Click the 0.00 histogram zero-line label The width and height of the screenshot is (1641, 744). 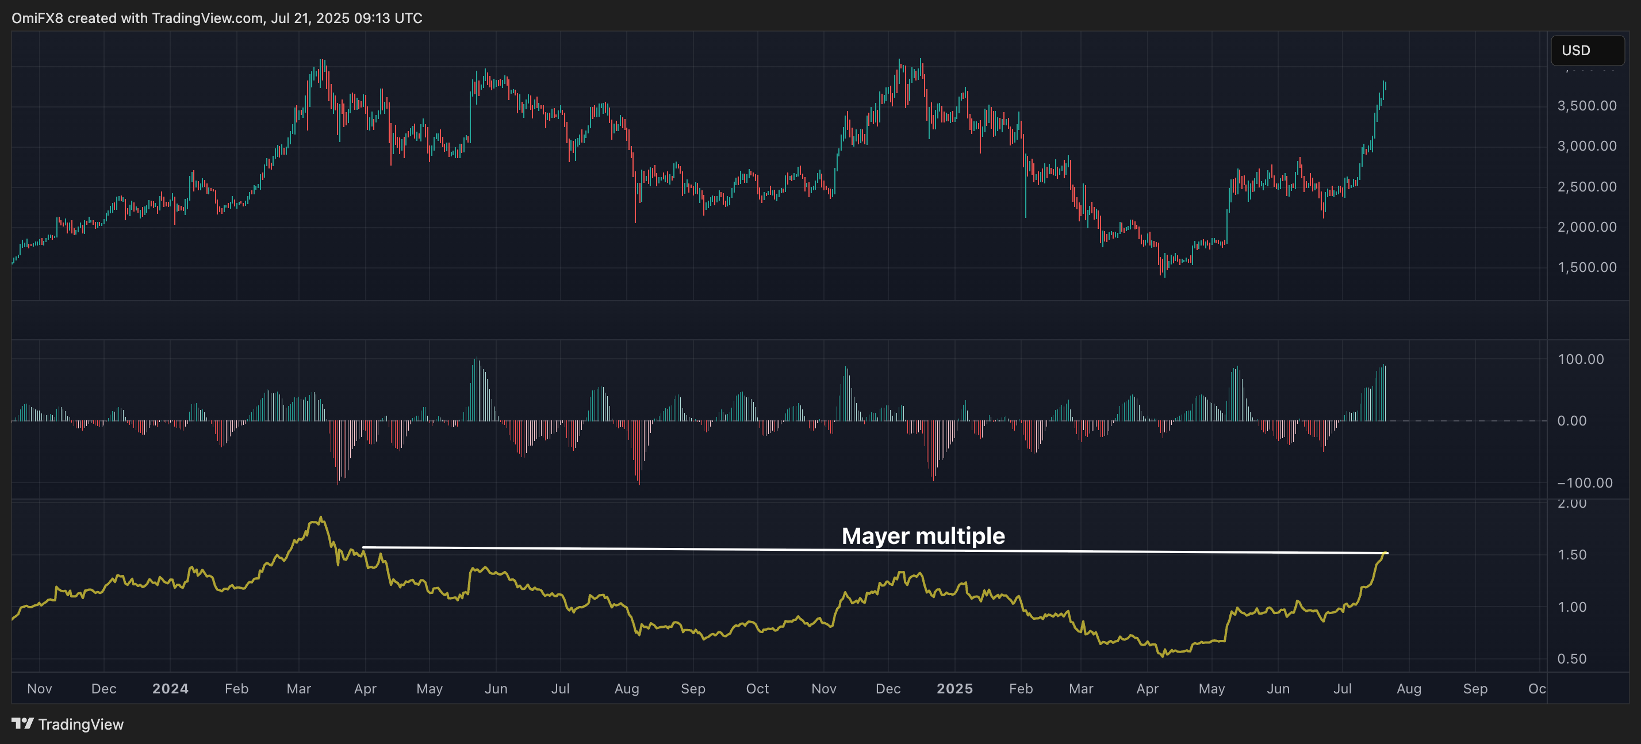[x=1571, y=421]
